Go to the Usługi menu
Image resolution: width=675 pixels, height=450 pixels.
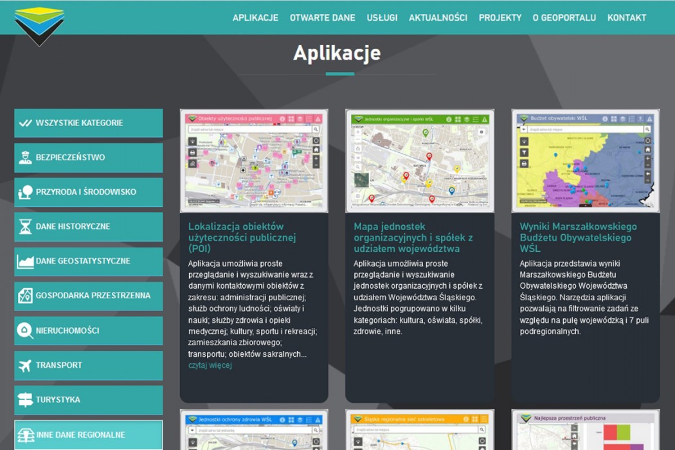[382, 18]
